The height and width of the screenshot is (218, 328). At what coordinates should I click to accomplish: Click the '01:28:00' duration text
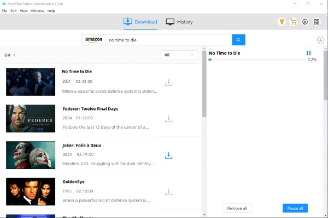pos(85,118)
